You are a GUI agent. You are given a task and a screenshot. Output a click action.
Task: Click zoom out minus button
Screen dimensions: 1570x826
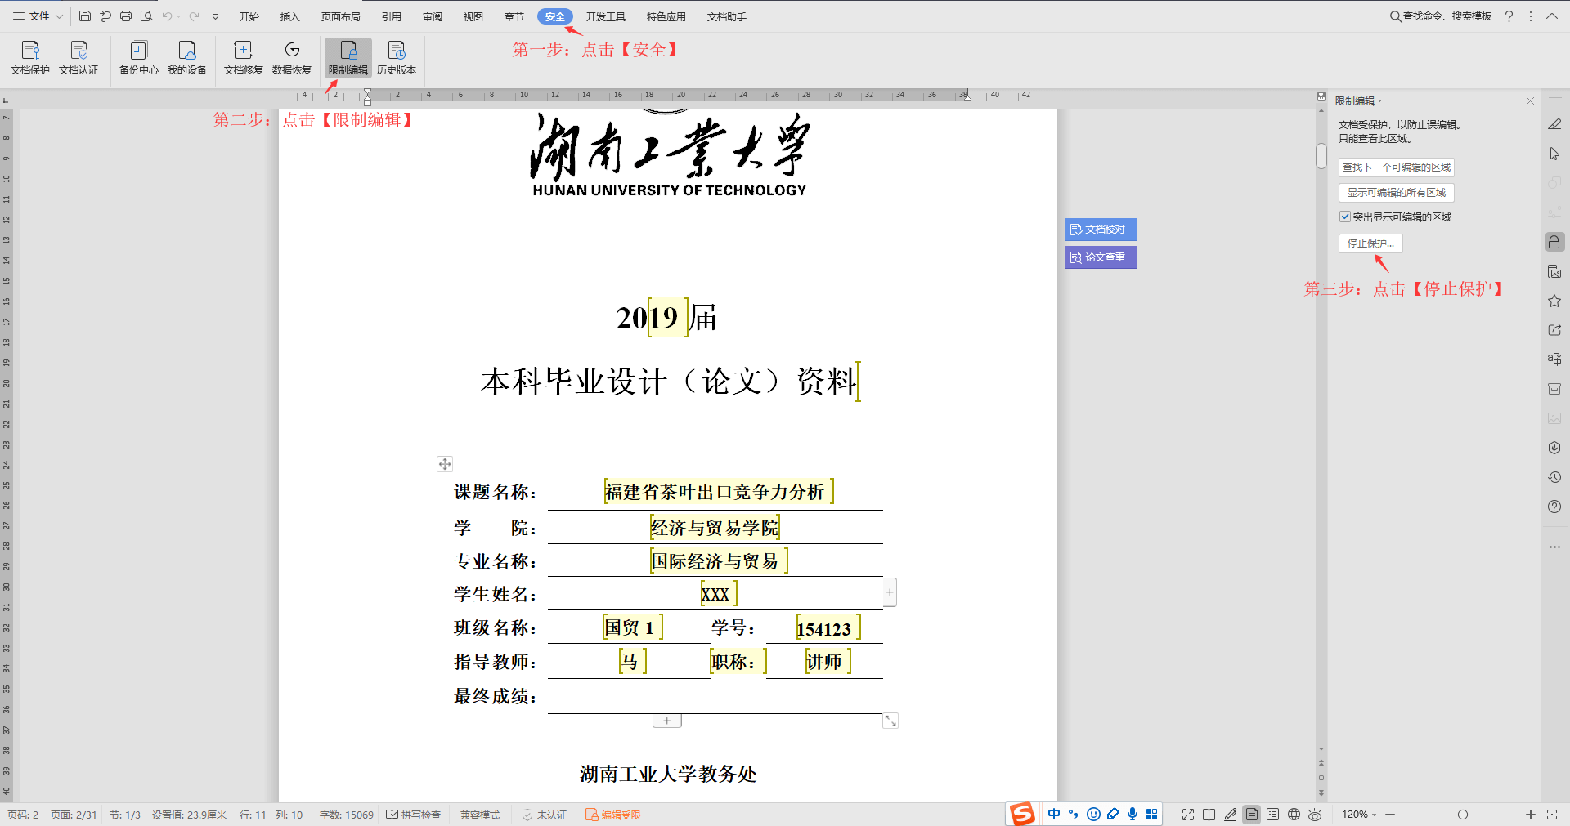tap(1390, 815)
